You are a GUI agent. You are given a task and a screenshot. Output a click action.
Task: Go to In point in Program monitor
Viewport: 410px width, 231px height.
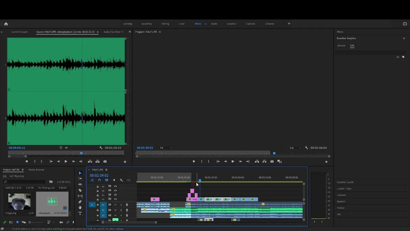(x=218, y=162)
